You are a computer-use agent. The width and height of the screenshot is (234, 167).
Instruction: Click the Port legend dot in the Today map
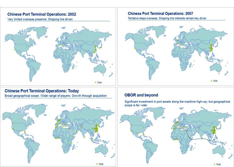[96, 164]
